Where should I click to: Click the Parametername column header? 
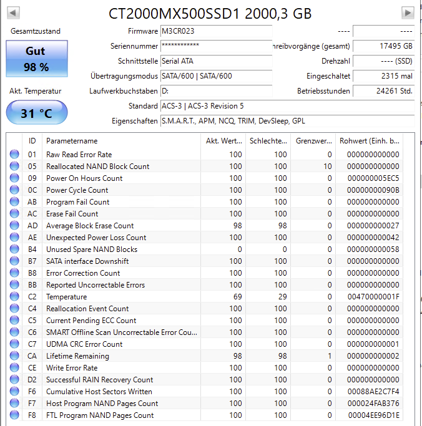[121, 141]
